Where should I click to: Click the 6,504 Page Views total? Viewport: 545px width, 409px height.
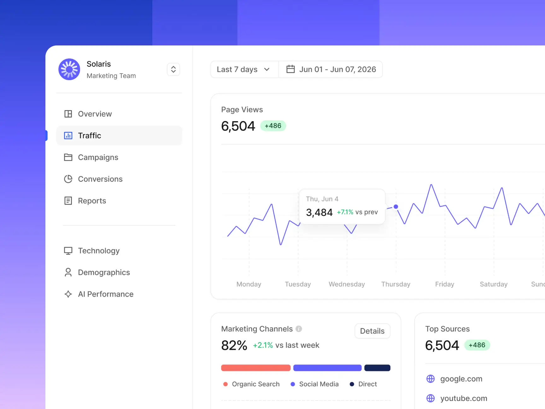pos(238,126)
